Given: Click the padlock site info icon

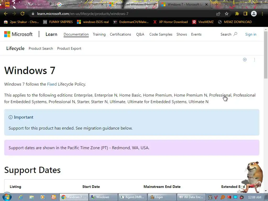Looking at the screenshot, I should 33,14.
